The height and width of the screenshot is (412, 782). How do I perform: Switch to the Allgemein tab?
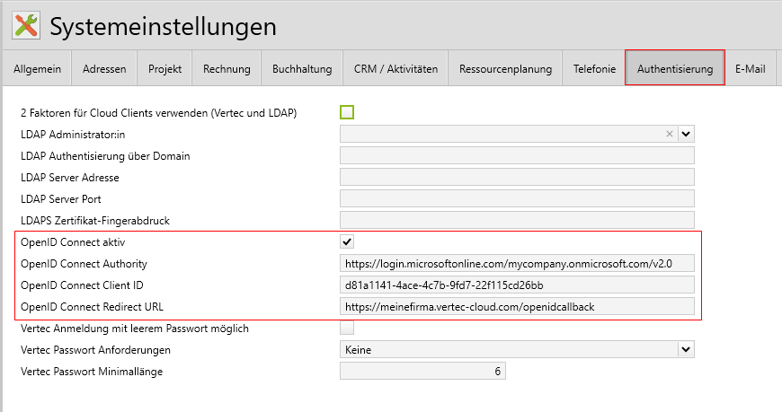click(x=37, y=69)
